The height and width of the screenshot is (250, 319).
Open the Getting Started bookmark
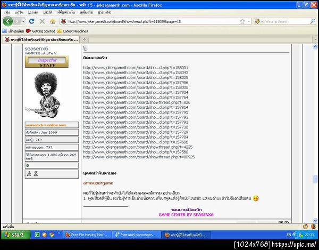tap(41, 31)
